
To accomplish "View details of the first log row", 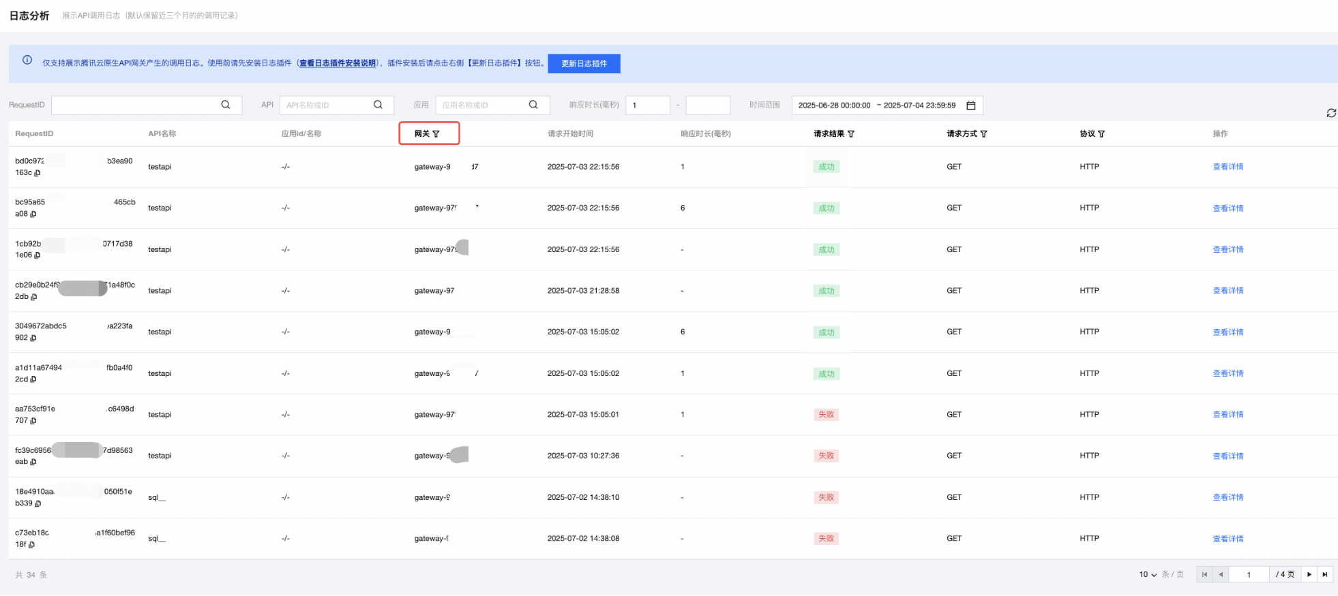I will (x=1228, y=167).
